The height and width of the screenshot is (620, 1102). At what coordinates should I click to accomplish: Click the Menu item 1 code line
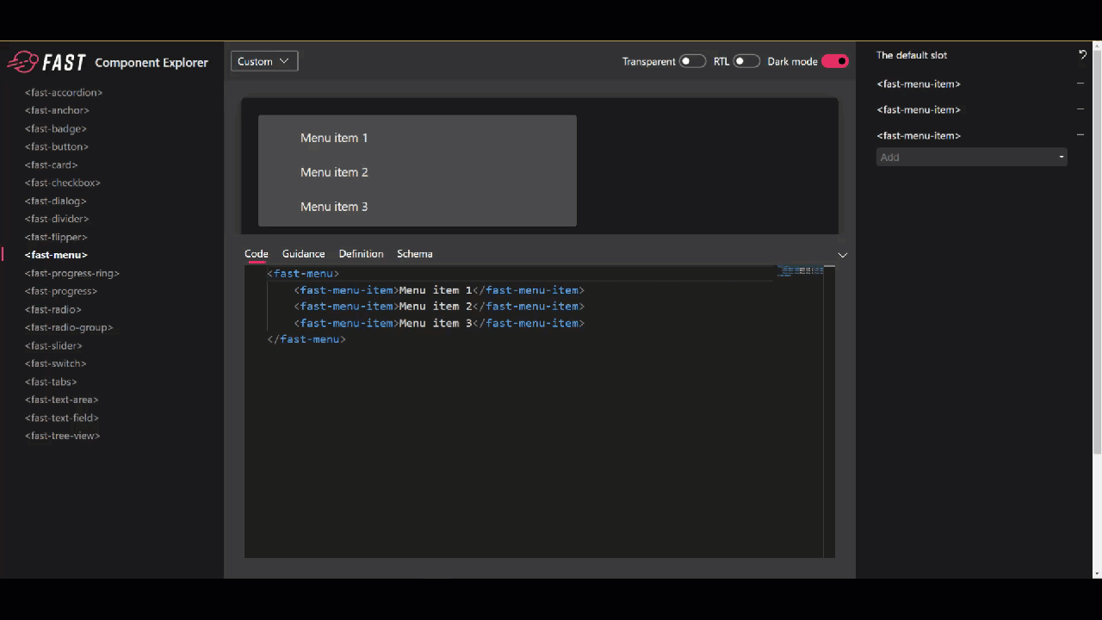pos(439,290)
